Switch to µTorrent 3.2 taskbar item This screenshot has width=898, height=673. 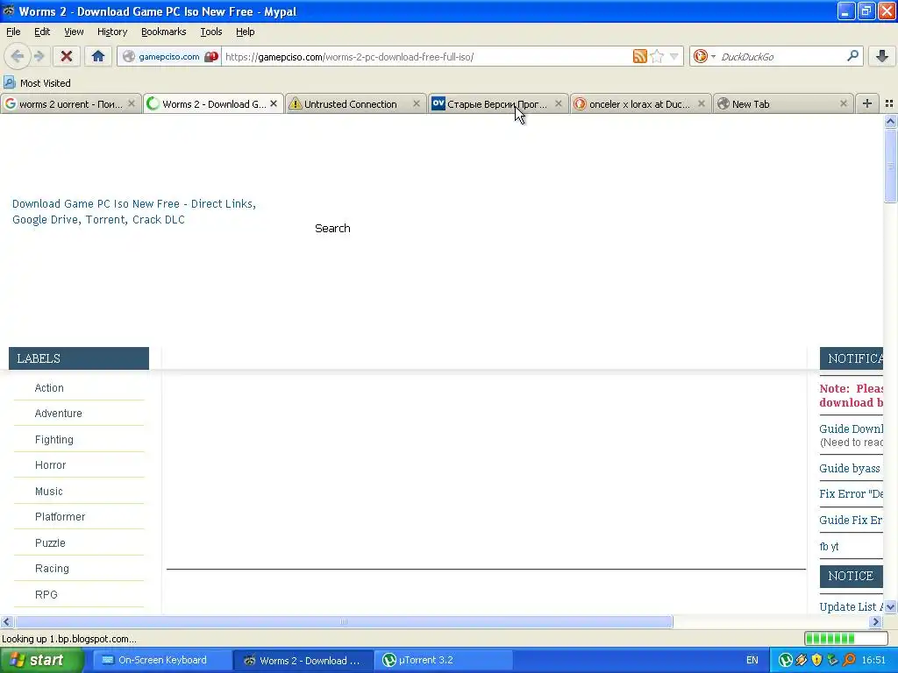(x=444, y=660)
